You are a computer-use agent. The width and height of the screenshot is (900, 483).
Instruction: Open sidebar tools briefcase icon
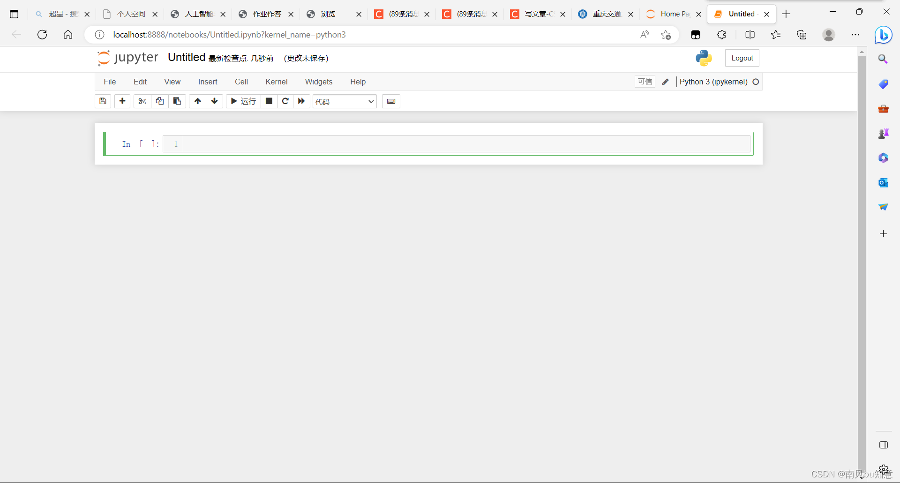pyautogui.click(x=883, y=109)
